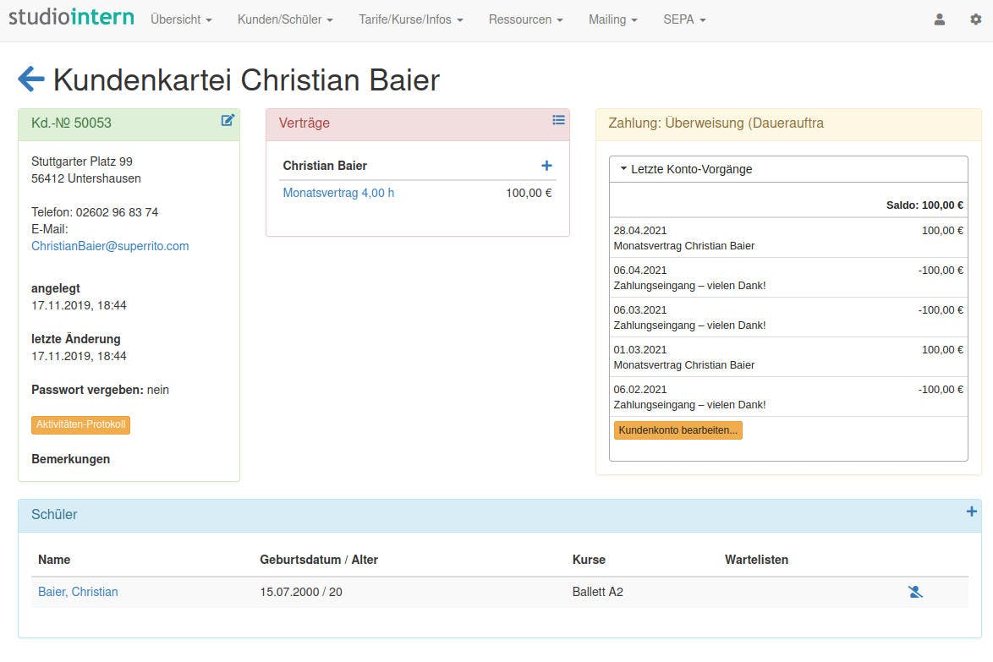Remove student Baier, Christian icon
This screenshot has width=993, height=662.
tap(915, 592)
